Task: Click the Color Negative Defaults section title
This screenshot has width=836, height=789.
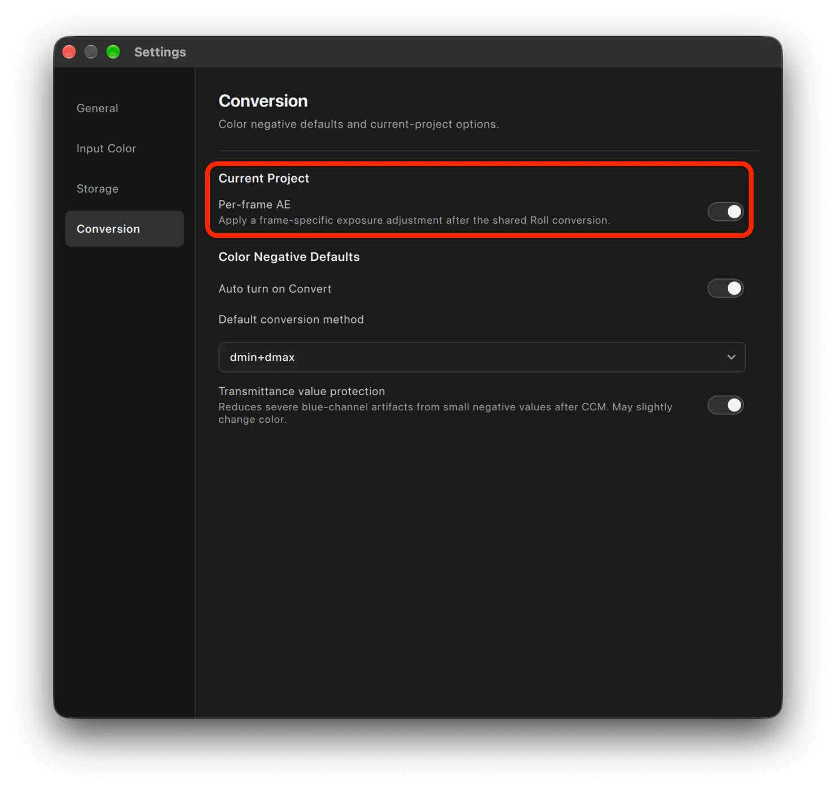Action: [289, 257]
